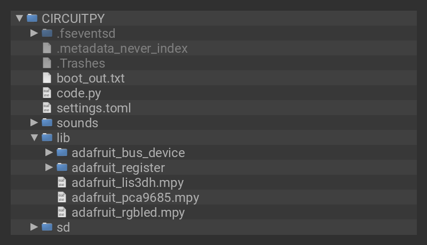Select the .metadata_never_index file name
Image resolution: width=427 pixels, height=245 pixels.
tap(122, 48)
